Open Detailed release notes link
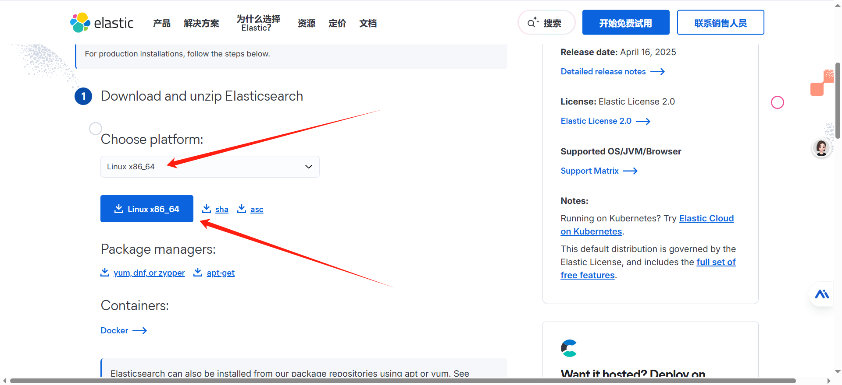The height and width of the screenshot is (385, 842). (603, 72)
